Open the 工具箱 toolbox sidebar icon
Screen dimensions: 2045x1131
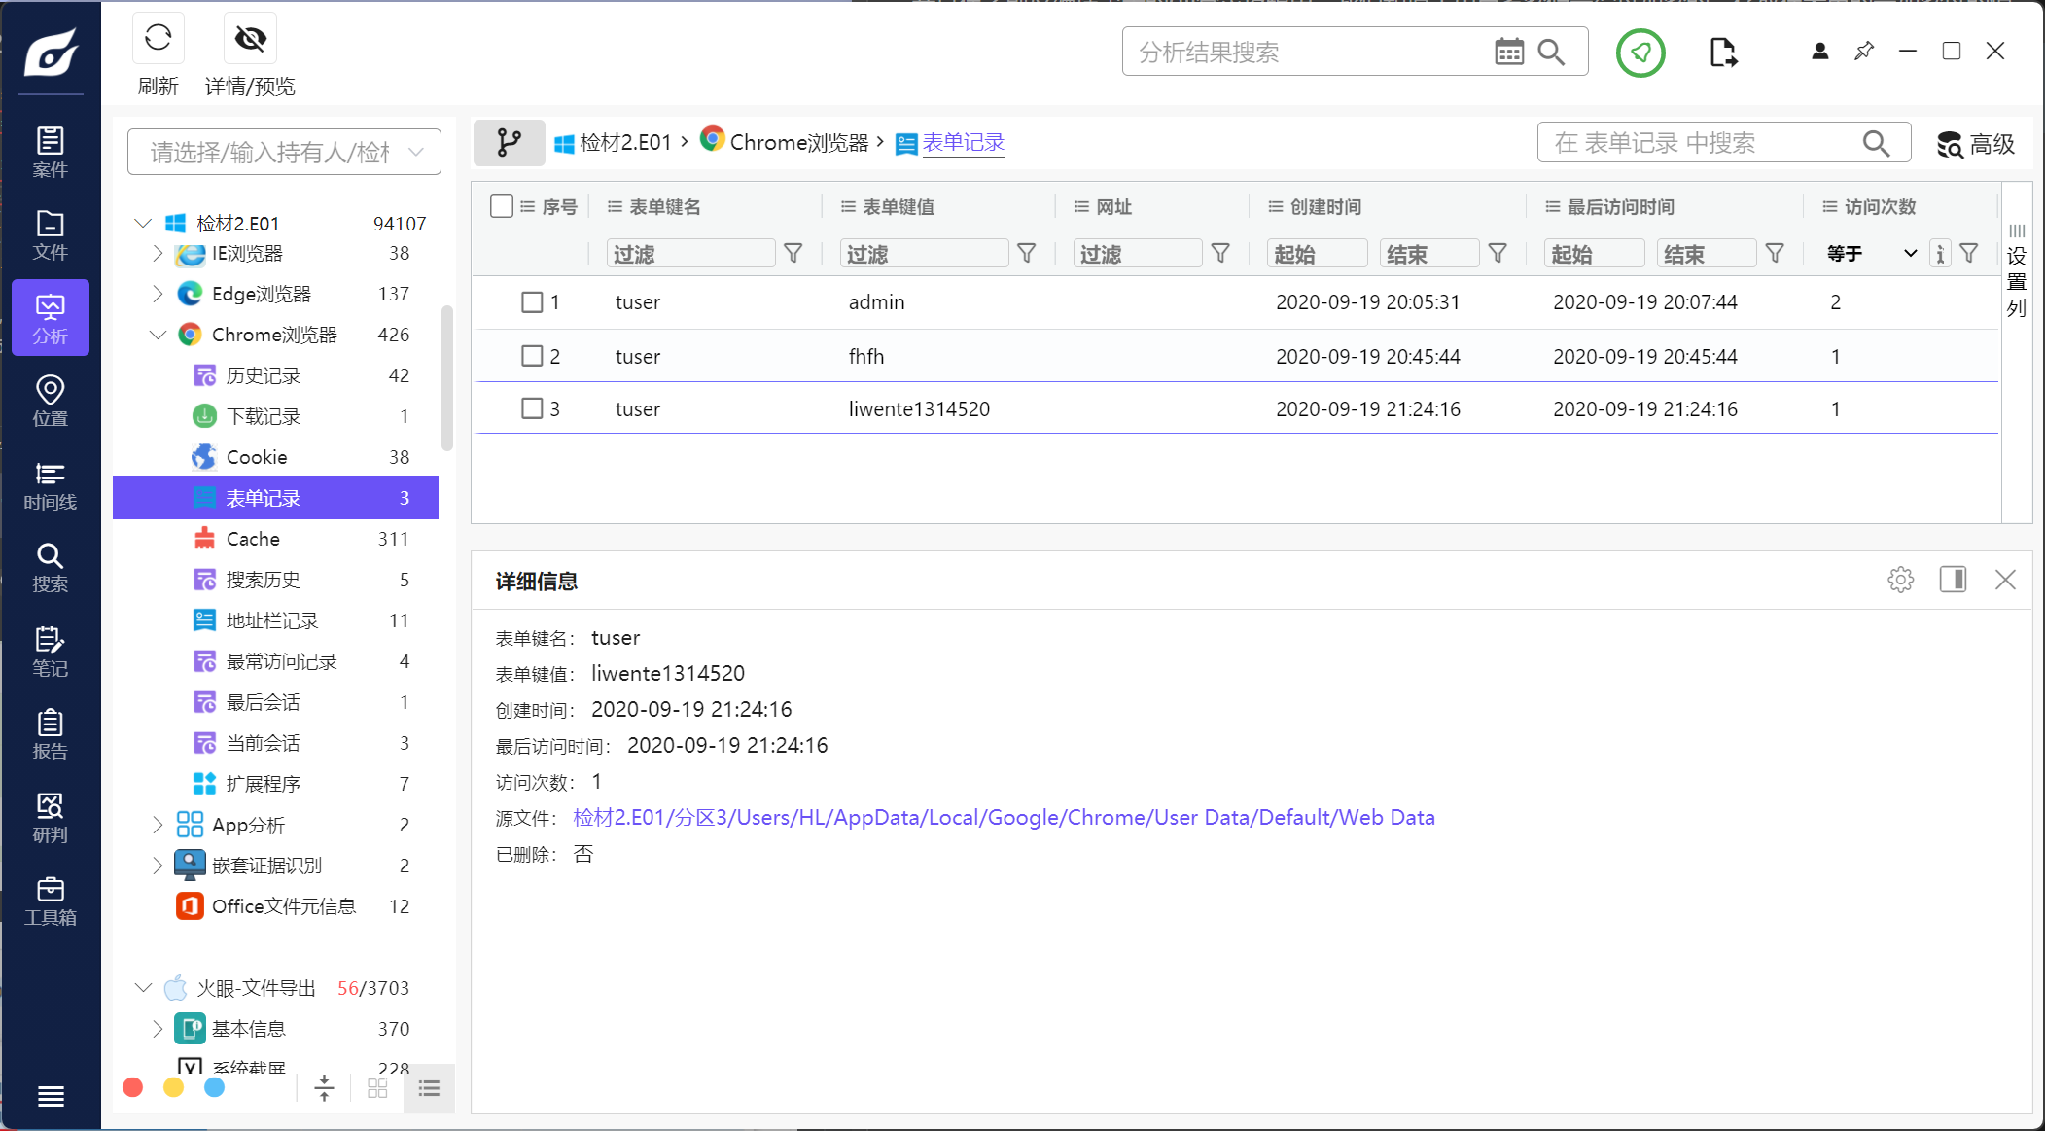coord(50,901)
